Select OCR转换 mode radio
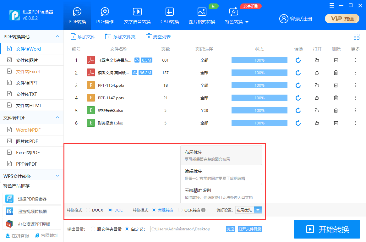The image size is (366, 242). click(180, 210)
